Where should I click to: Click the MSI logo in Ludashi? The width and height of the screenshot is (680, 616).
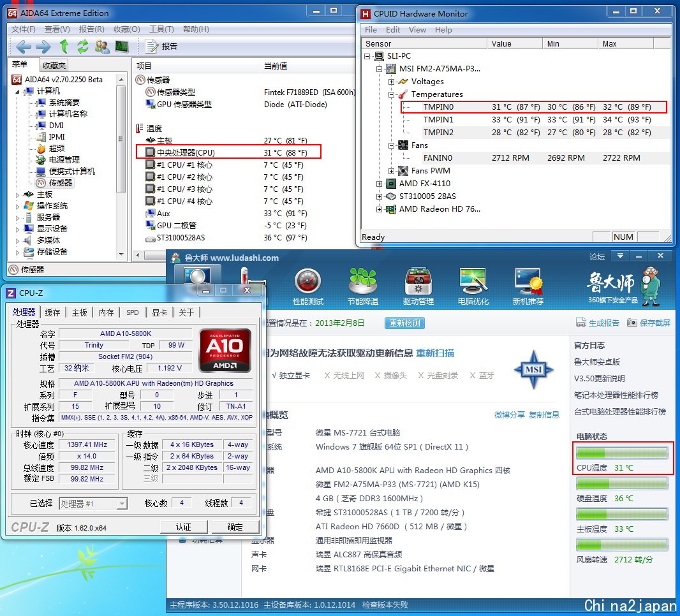coord(533,369)
